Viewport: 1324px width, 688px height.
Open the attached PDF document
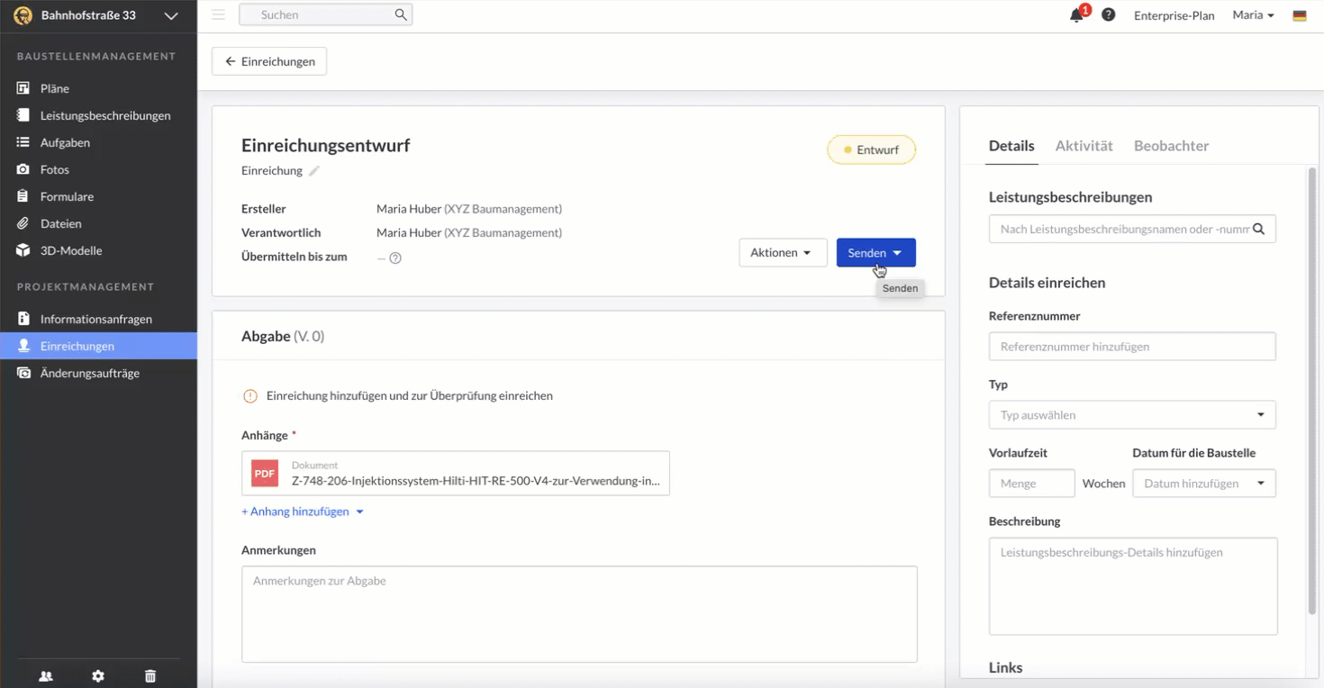tap(456, 474)
